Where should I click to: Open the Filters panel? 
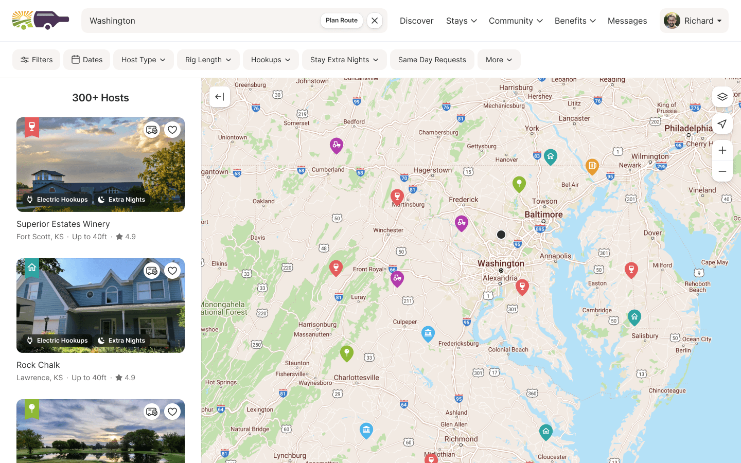click(36, 60)
